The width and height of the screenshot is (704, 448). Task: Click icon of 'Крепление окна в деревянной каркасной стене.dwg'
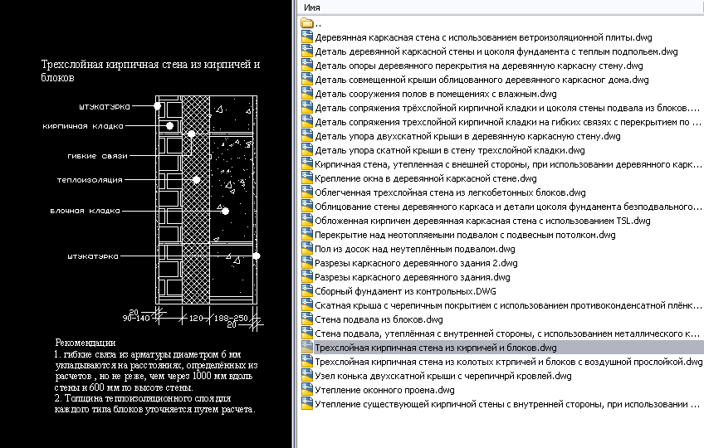[307, 178]
